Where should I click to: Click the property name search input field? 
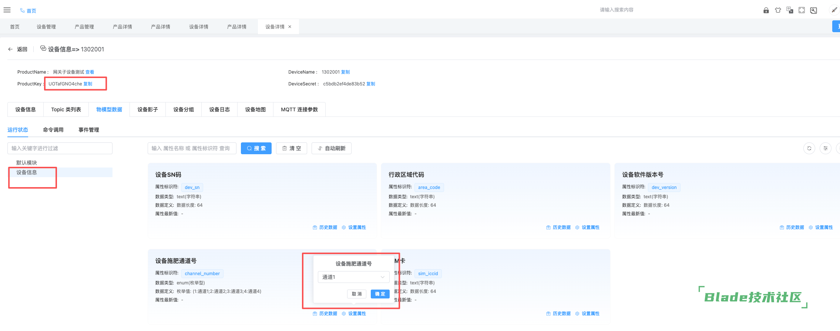pos(192,148)
